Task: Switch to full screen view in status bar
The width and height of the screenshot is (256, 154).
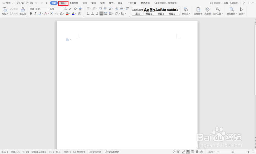Action: (174, 152)
